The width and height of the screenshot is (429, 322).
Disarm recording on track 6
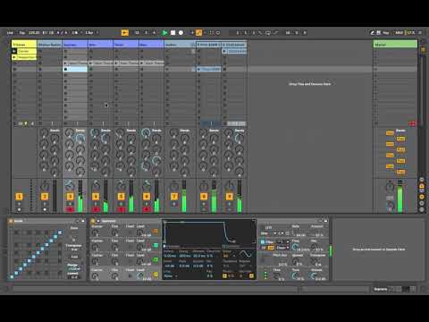point(147,209)
